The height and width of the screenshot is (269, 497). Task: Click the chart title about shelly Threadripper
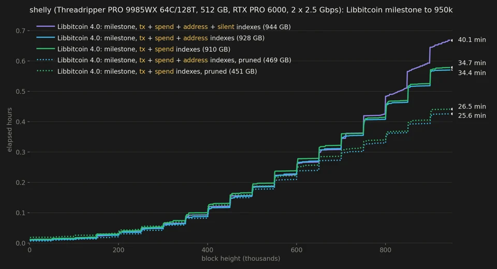tap(241, 10)
